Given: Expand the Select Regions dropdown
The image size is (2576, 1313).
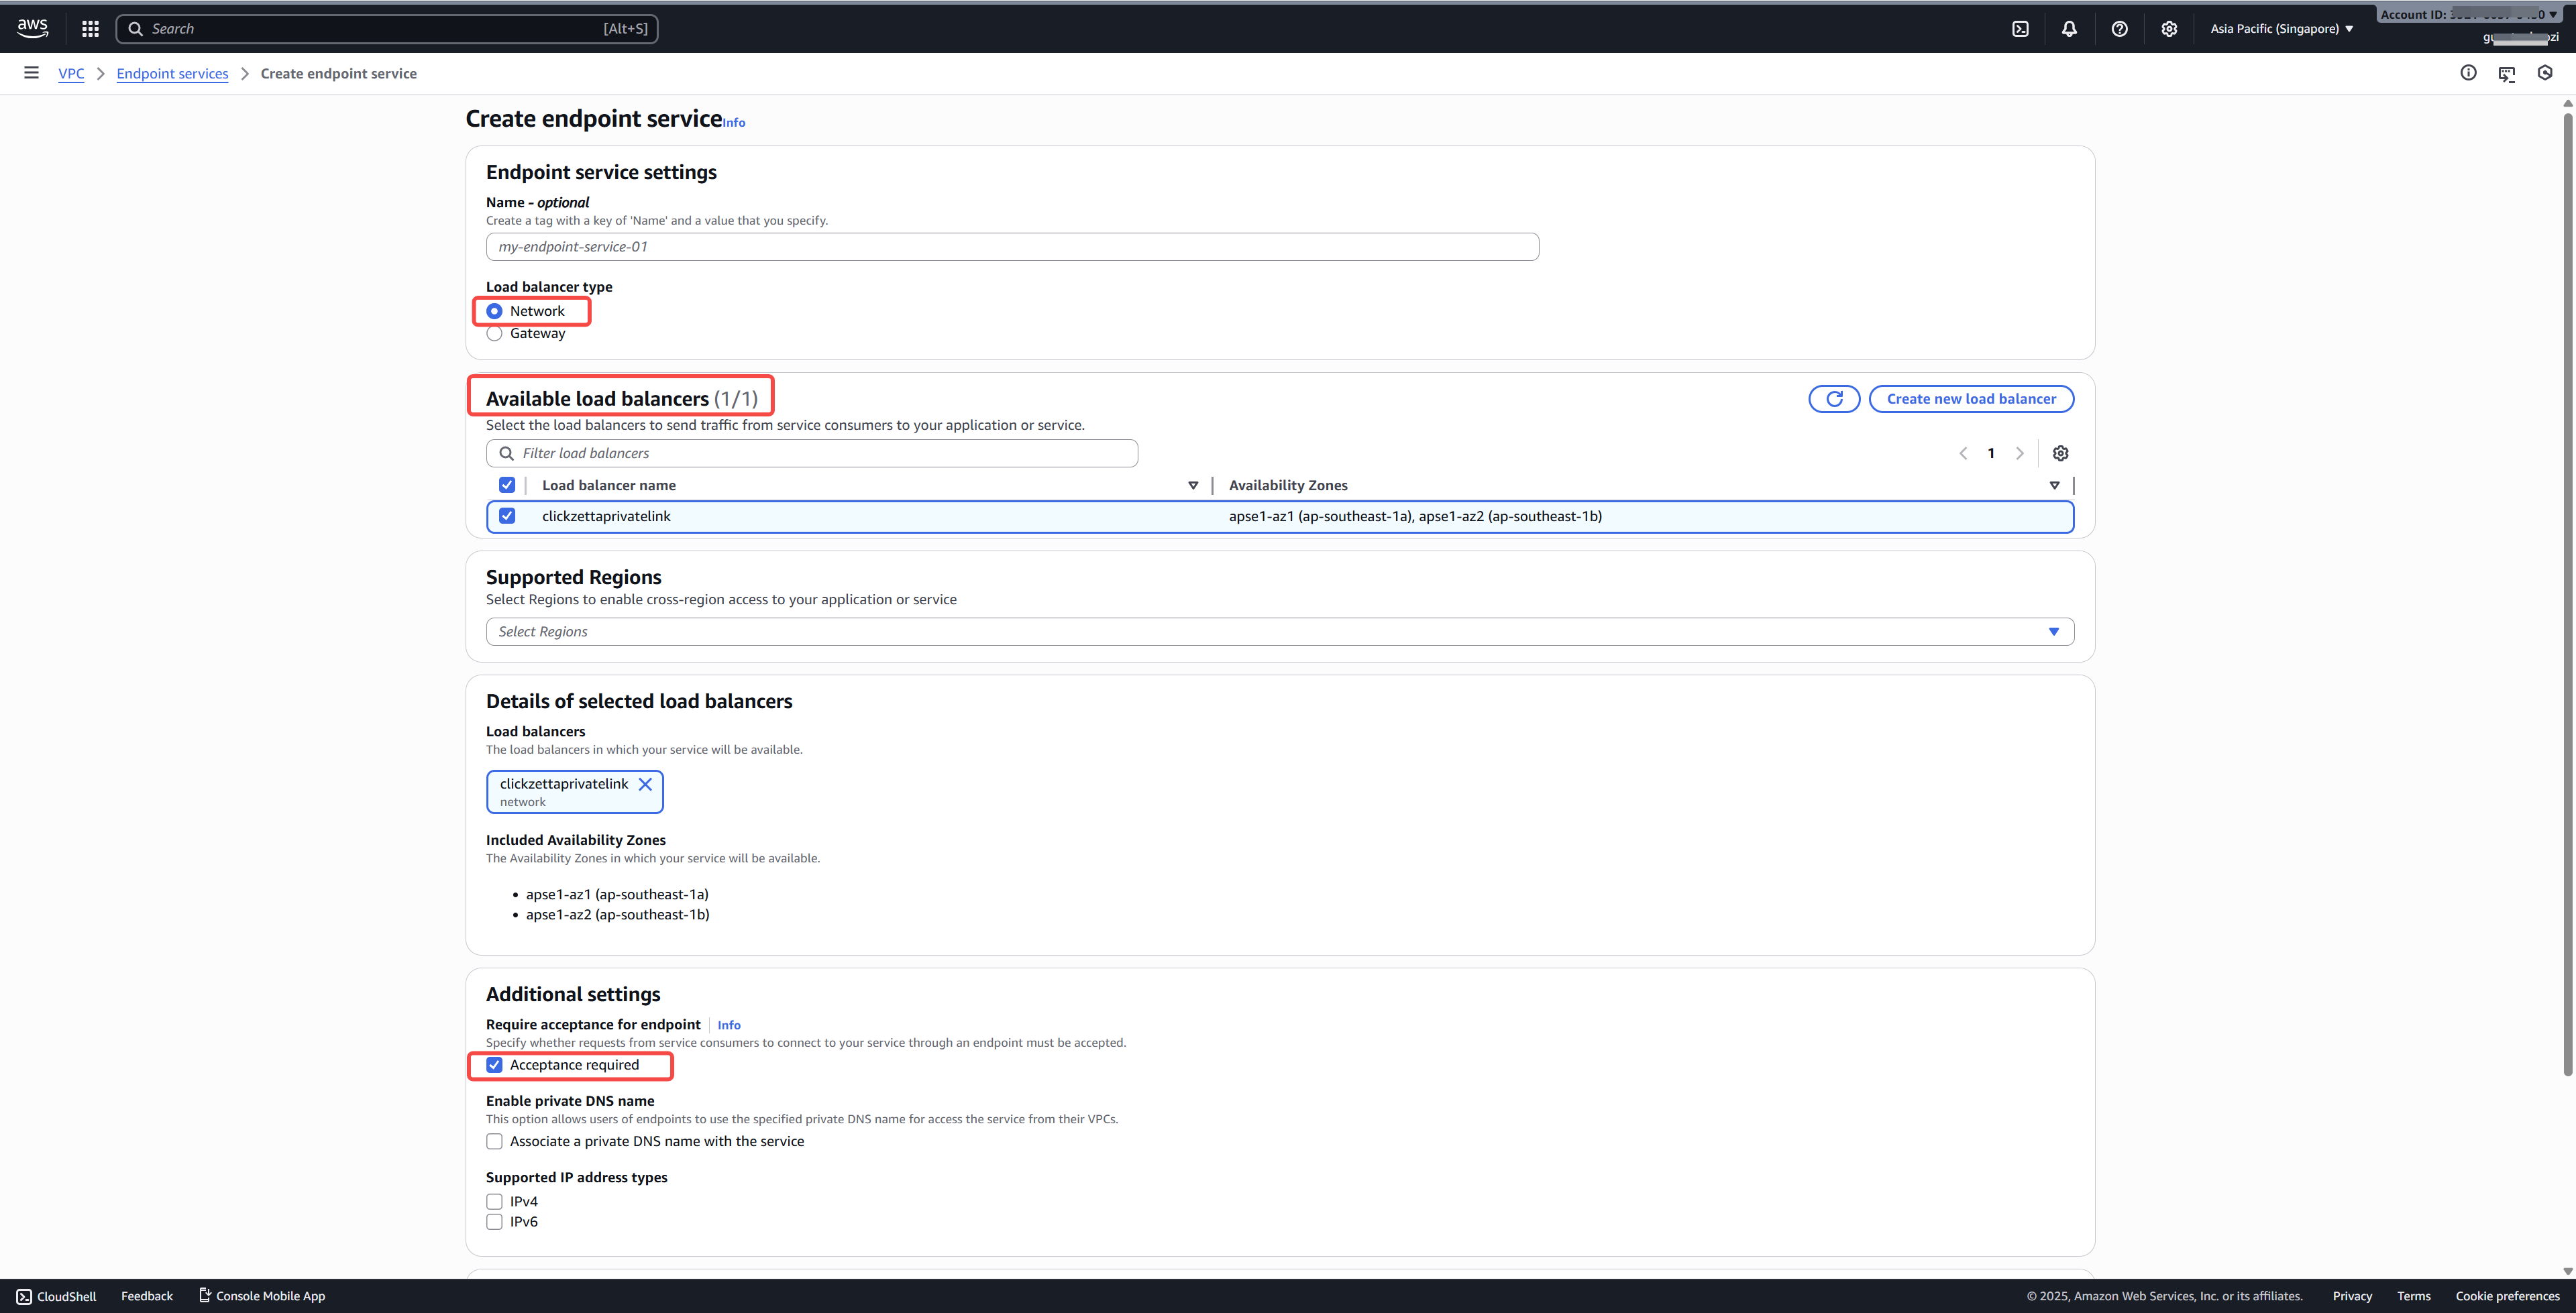Looking at the screenshot, I should 1279,631.
